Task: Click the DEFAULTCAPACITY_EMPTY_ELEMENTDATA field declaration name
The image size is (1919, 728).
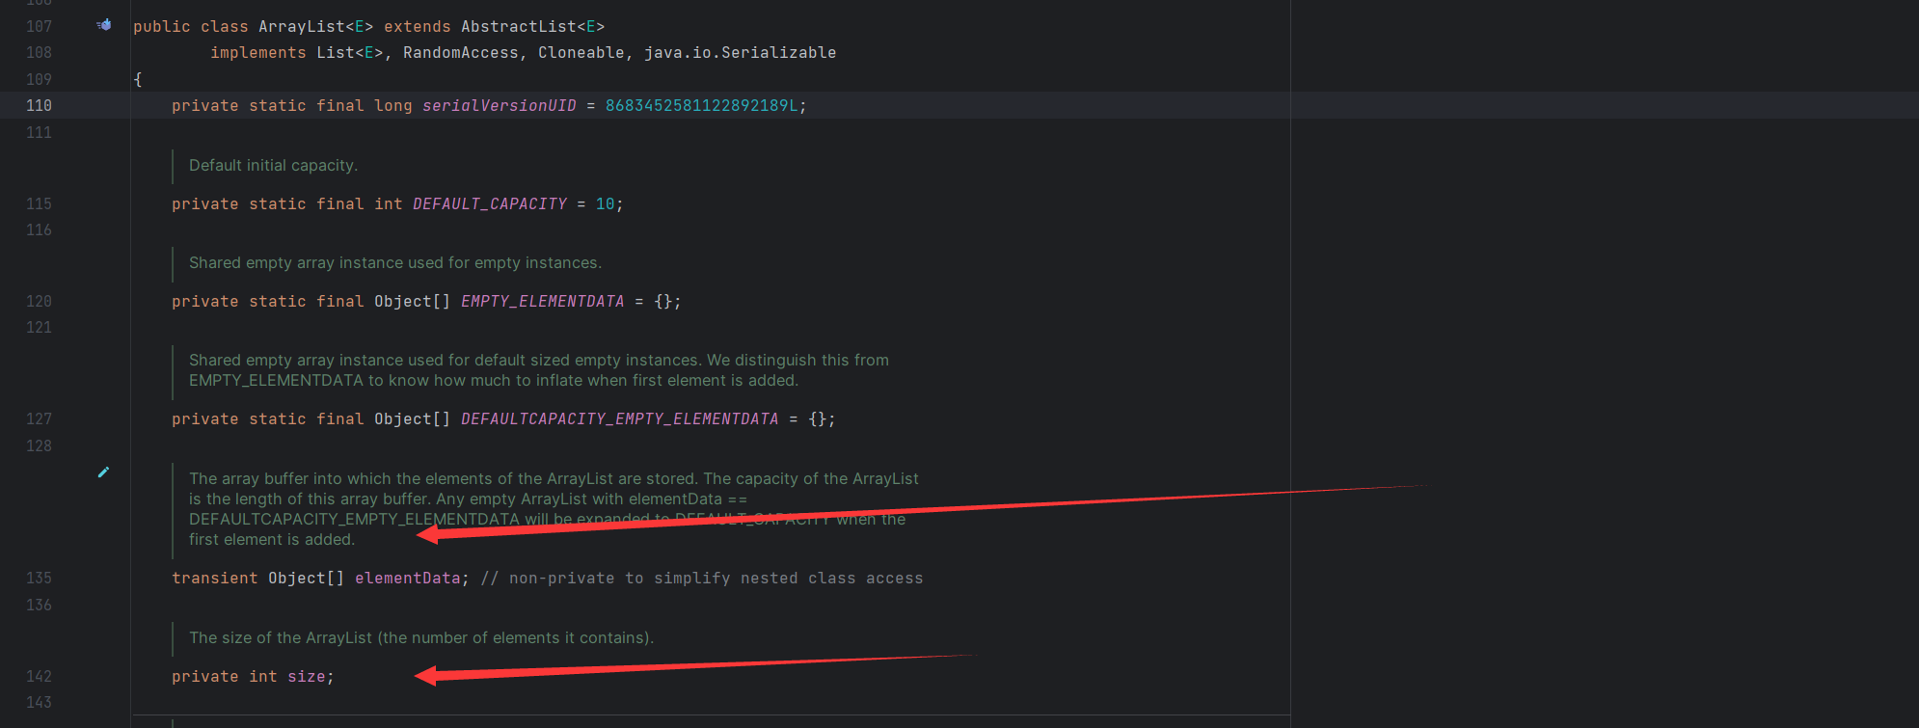Action: click(619, 419)
